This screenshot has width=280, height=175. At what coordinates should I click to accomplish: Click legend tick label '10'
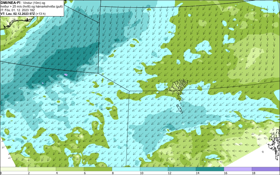click(x=142, y=173)
